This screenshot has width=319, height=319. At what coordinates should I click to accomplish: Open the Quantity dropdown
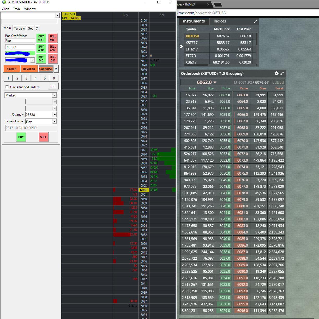55,115
